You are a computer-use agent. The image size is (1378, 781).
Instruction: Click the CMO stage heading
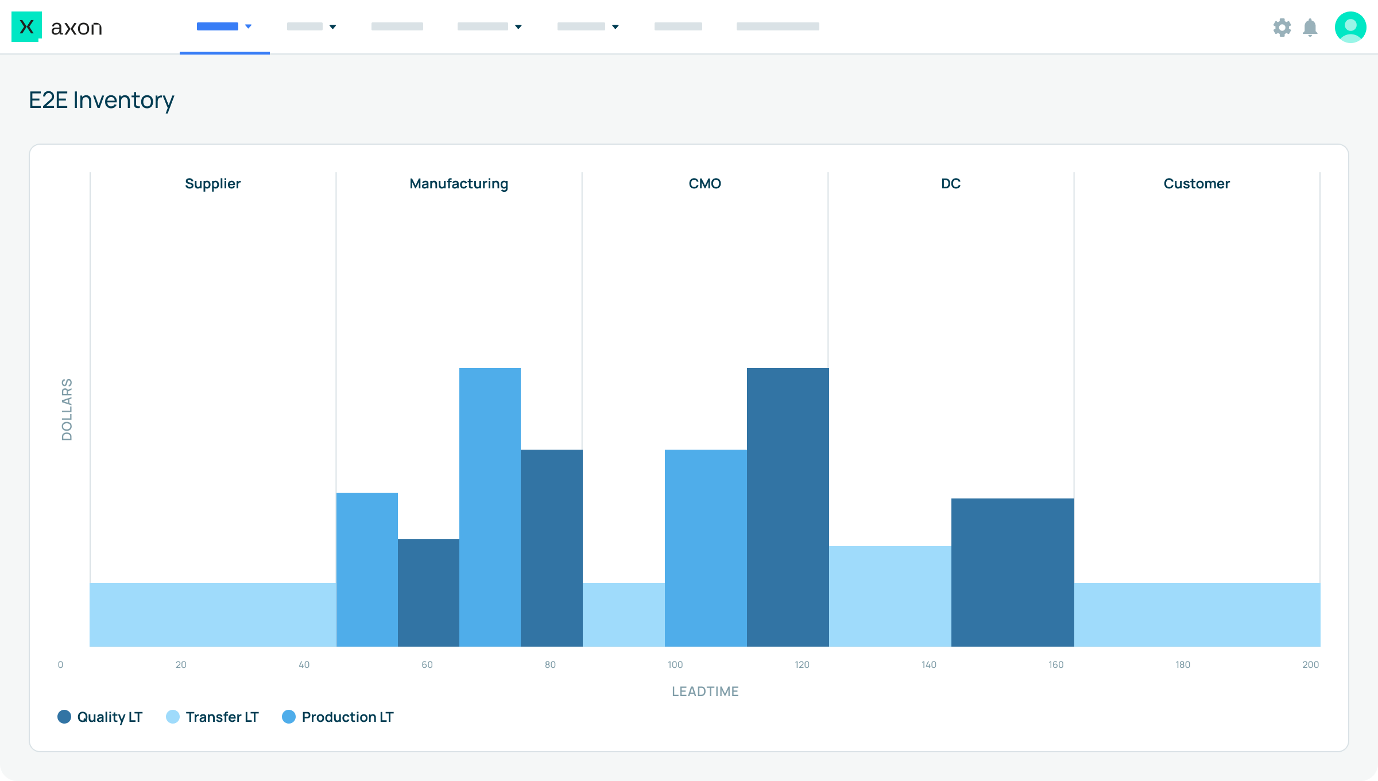click(x=705, y=184)
